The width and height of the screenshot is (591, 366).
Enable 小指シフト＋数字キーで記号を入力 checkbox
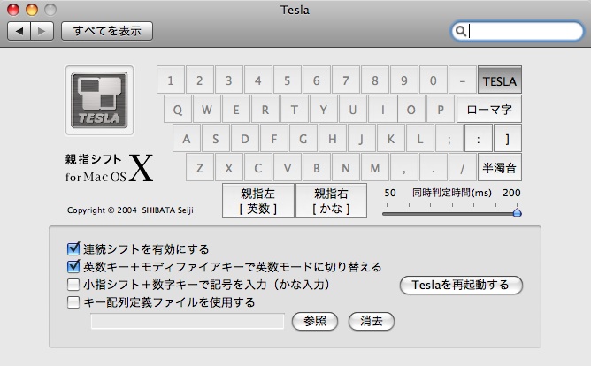coord(73,285)
